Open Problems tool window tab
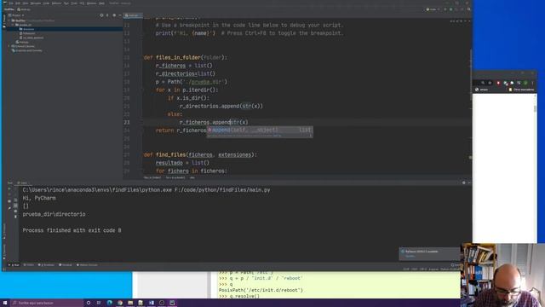The width and height of the screenshot is (545, 307). (46, 265)
